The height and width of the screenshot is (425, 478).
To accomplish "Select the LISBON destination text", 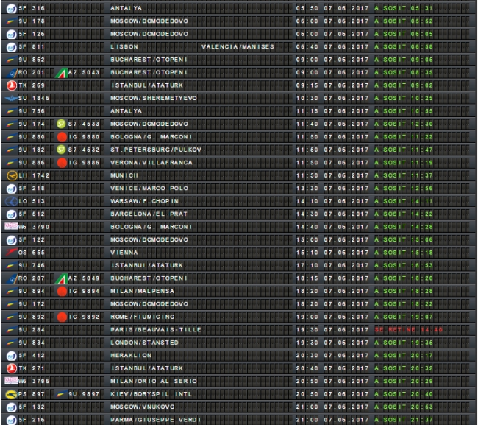I will click(124, 46).
